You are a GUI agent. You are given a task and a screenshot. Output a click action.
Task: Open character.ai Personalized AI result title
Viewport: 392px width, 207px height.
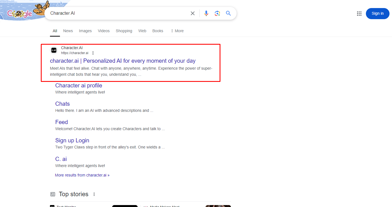(123, 61)
